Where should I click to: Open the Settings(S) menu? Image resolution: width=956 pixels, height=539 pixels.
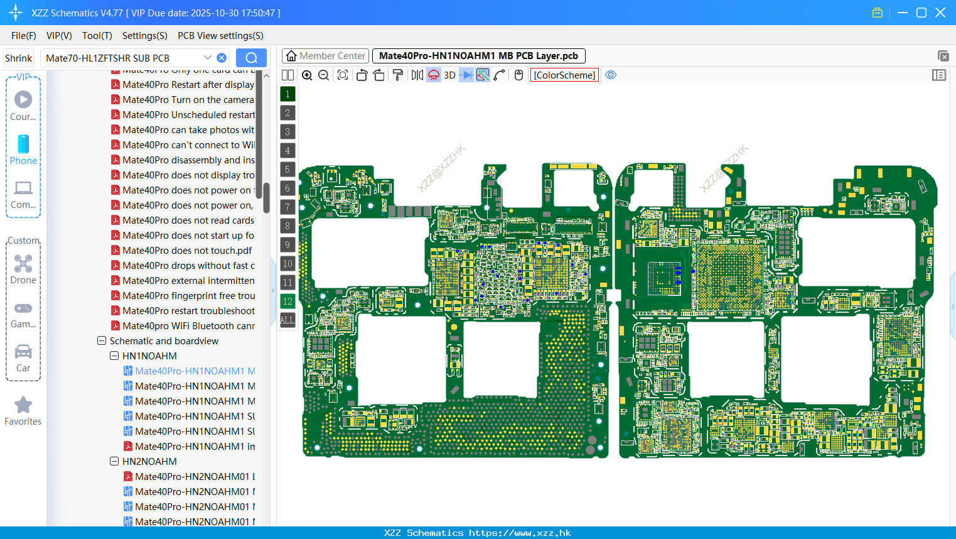tap(145, 36)
